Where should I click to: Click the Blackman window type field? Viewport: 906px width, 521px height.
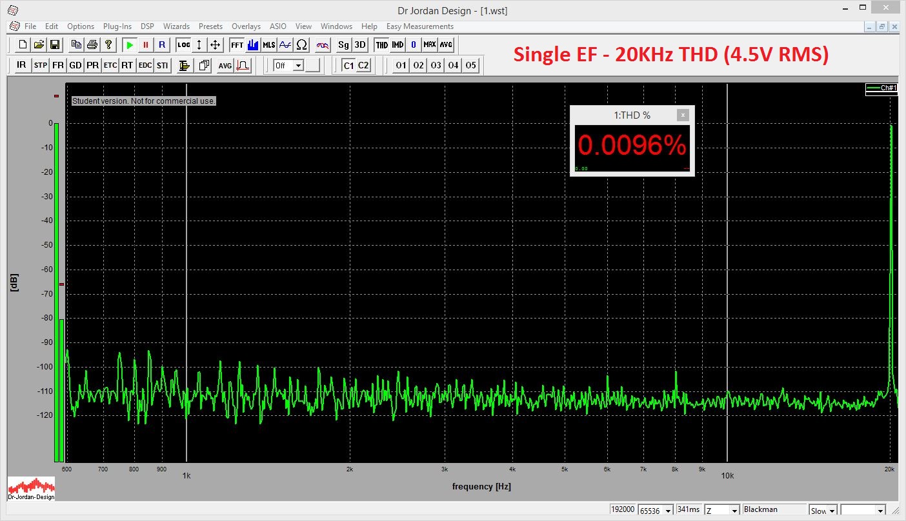(x=774, y=509)
